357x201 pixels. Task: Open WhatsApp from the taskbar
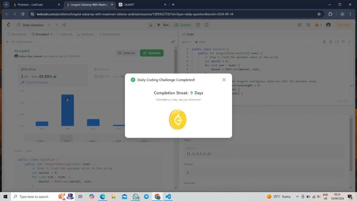pos(136,197)
